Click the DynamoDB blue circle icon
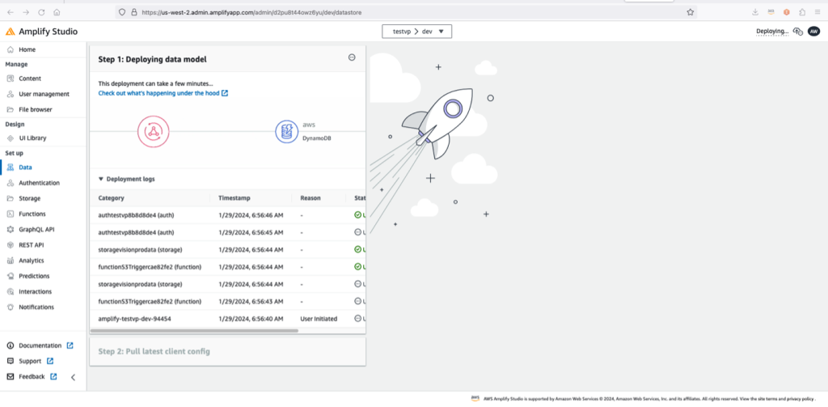This screenshot has height=407, width=828. tap(287, 132)
